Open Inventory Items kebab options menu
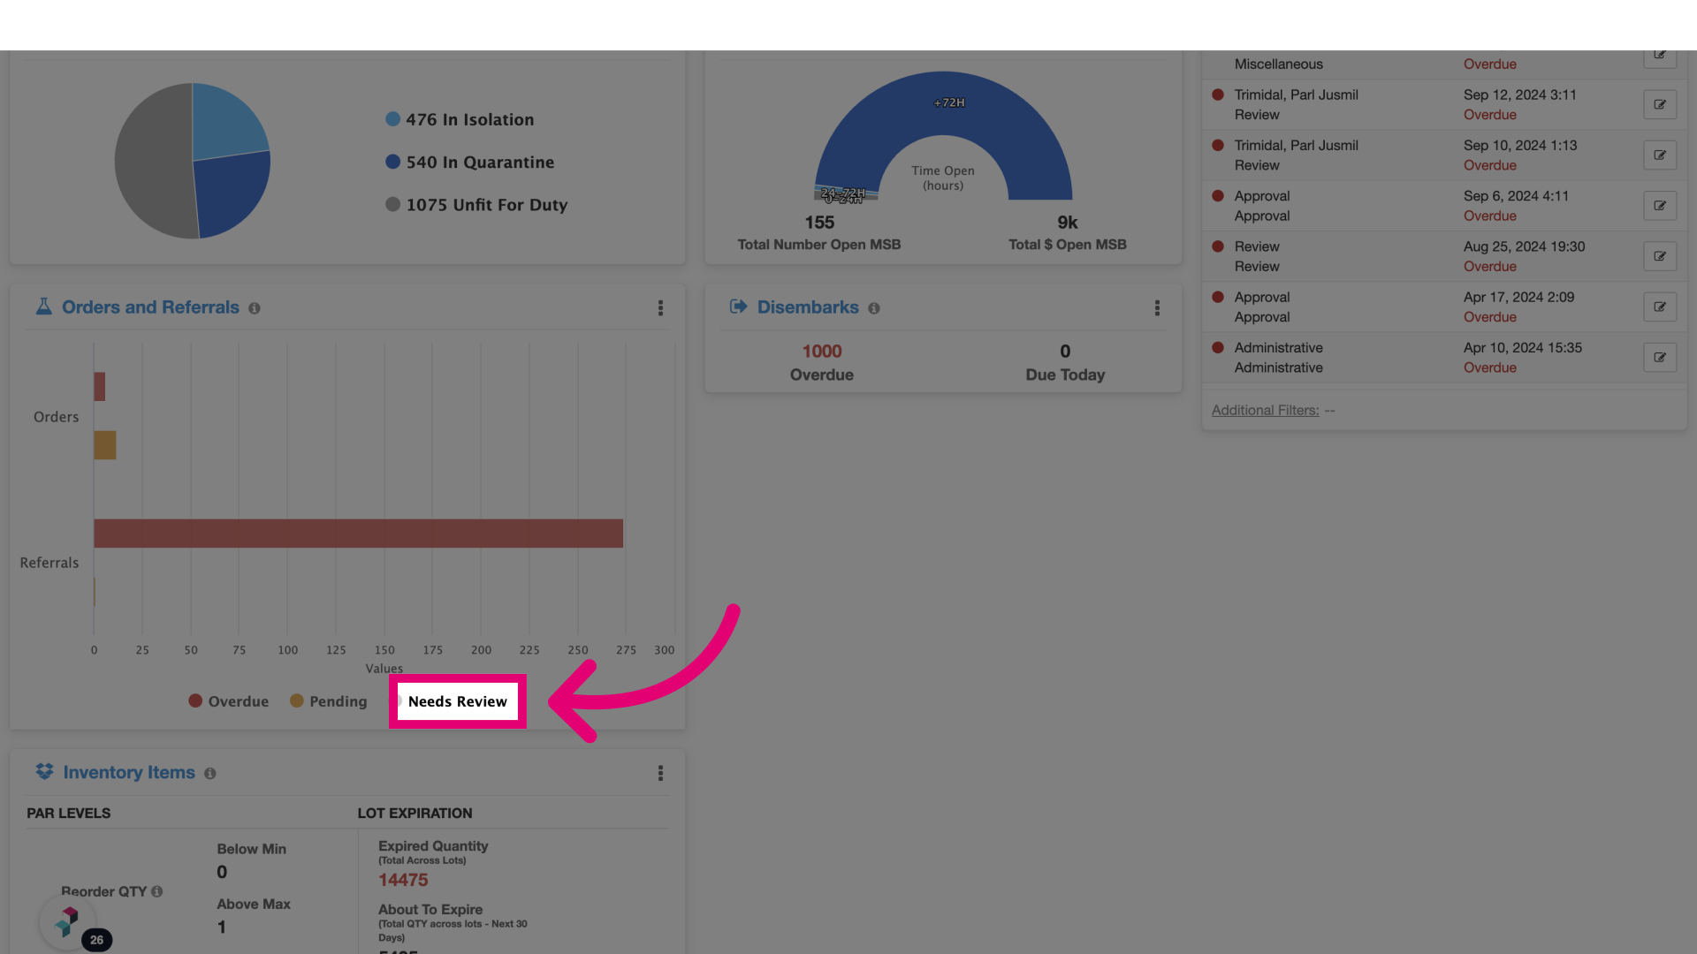This screenshot has height=954, width=1697. tap(660, 773)
